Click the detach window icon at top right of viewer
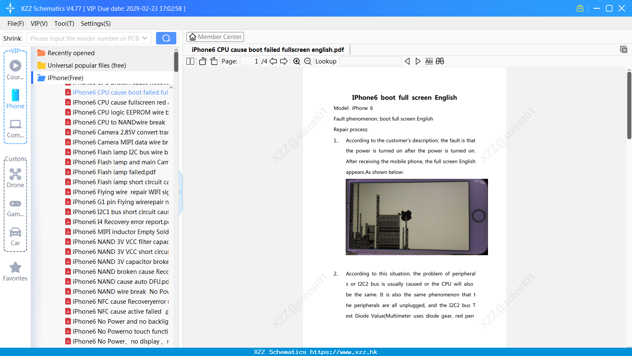The height and width of the screenshot is (356, 632). [624, 49]
